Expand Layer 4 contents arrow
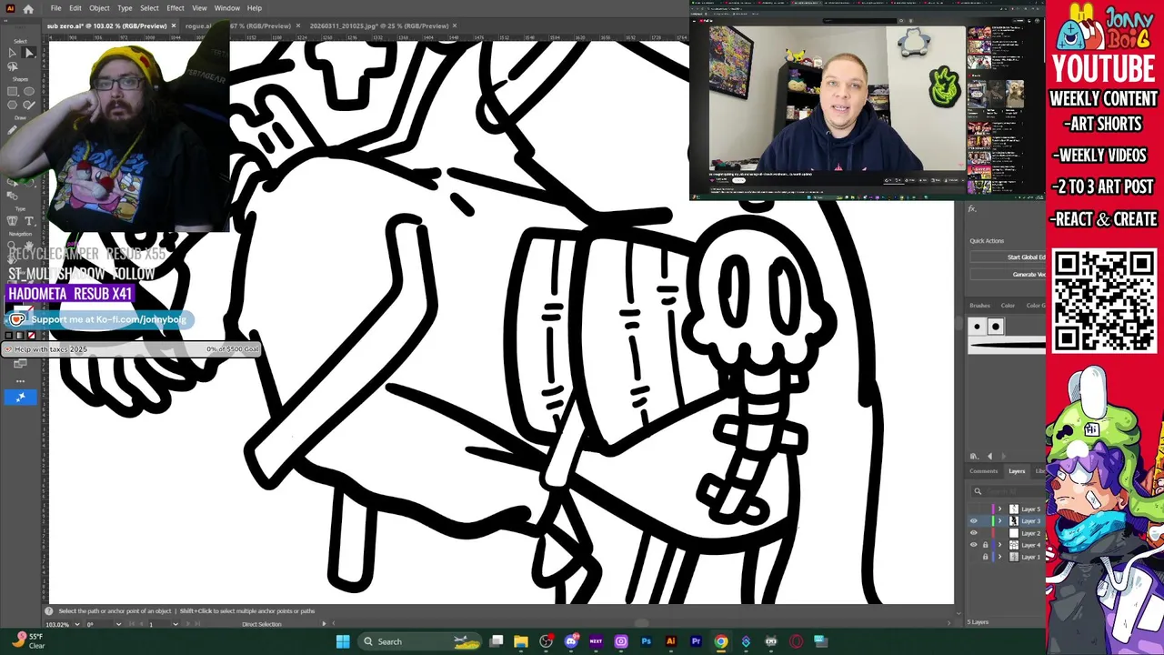1164x655 pixels. (999, 545)
